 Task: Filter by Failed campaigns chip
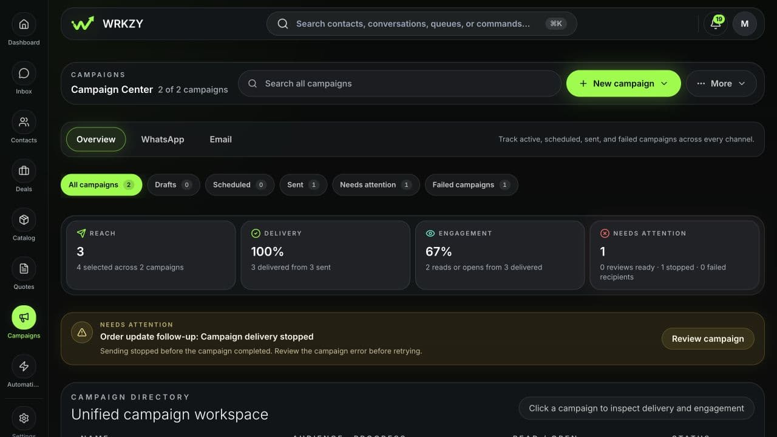tap(471, 185)
